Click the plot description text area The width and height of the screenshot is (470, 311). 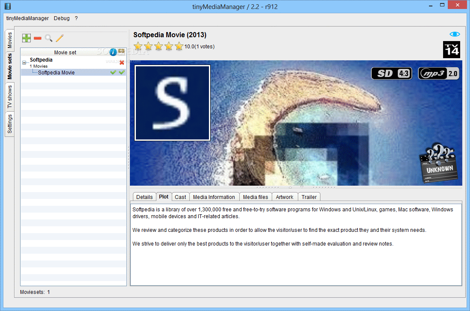point(296,244)
